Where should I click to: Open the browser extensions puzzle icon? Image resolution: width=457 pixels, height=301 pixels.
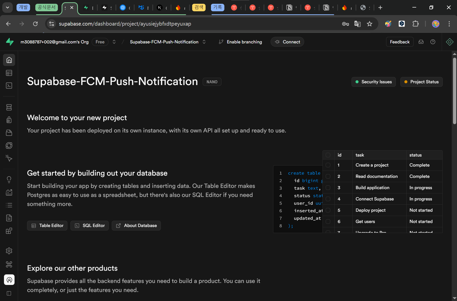click(416, 24)
